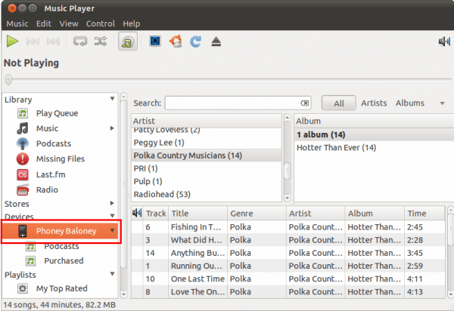Skip to previous track
This screenshot has height=311, width=454.
click(33, 42)
